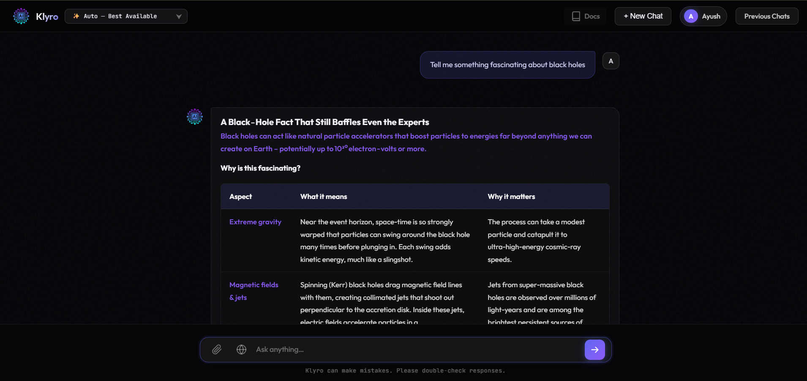The width and height of the screenshot is (807, 381).
Task: Click the purple highlighted particle accelerators sentence
Action: (x=406, y=142)
